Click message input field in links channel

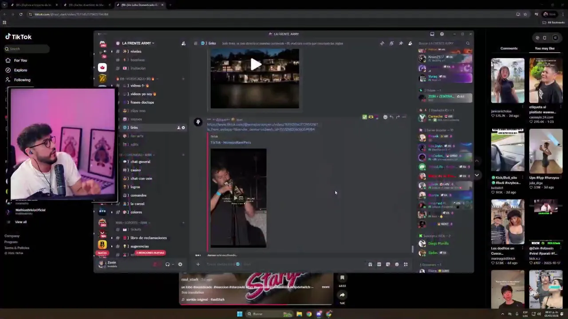[x=284, y=265]
